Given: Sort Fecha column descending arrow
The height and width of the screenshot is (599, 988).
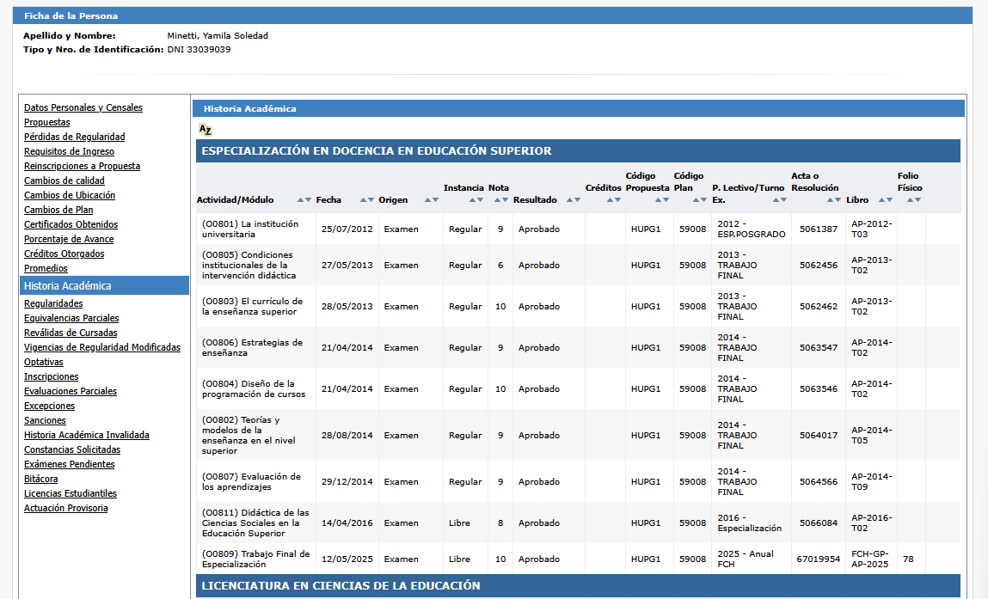Looking at the screenshot, I should tap(371, 199).
